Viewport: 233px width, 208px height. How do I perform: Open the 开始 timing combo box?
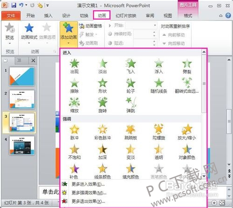(141, 25)
